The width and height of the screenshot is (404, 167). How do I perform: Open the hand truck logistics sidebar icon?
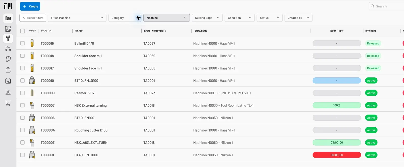(8, 59)
